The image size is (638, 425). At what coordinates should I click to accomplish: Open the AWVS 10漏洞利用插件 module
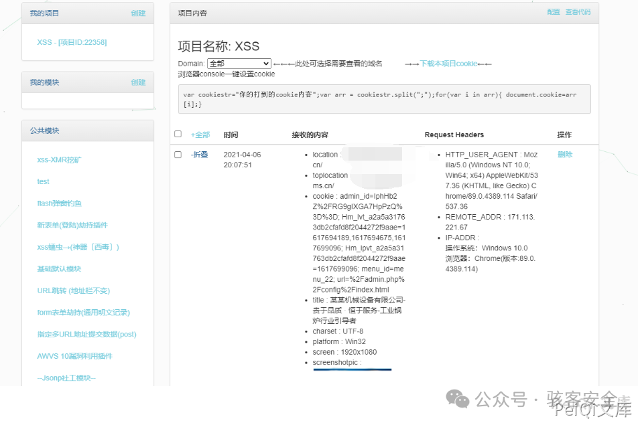pos(74,356)
